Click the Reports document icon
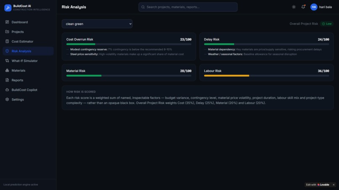Viewport: 339px width, 190px height. pos(7,80)
